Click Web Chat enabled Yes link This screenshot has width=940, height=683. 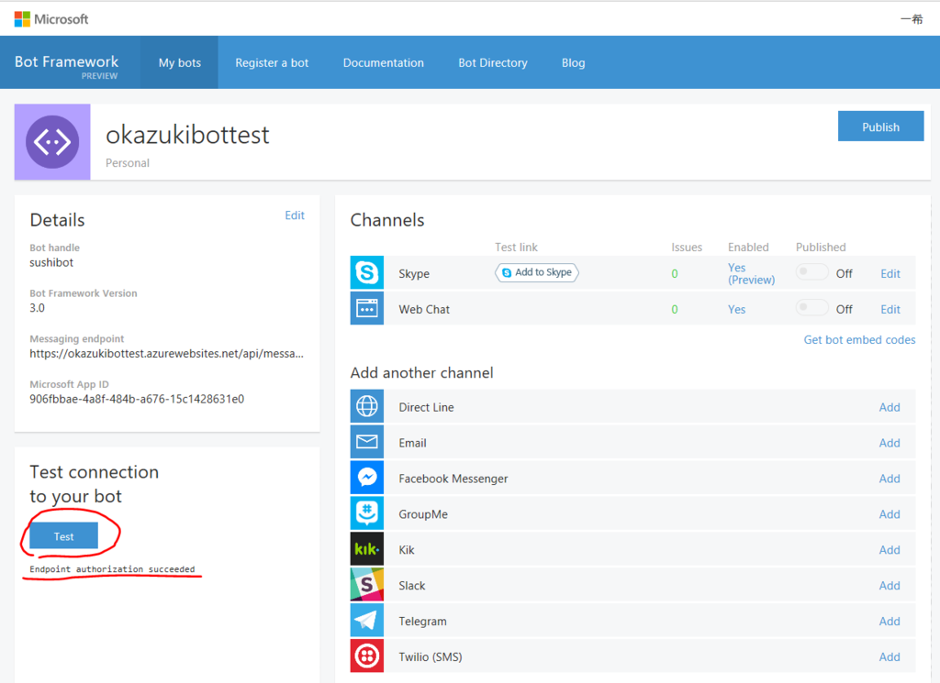click(x=737, y=310)
